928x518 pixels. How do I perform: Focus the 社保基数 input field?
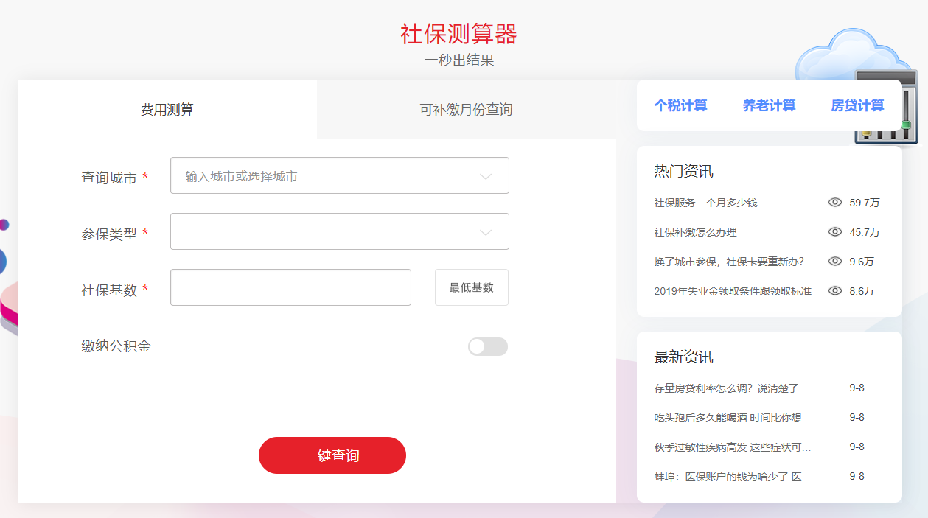point(290,287)
